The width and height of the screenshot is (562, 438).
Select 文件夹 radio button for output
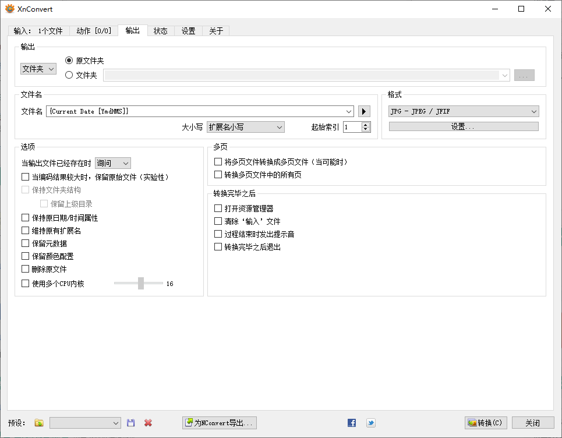(69, 75)
